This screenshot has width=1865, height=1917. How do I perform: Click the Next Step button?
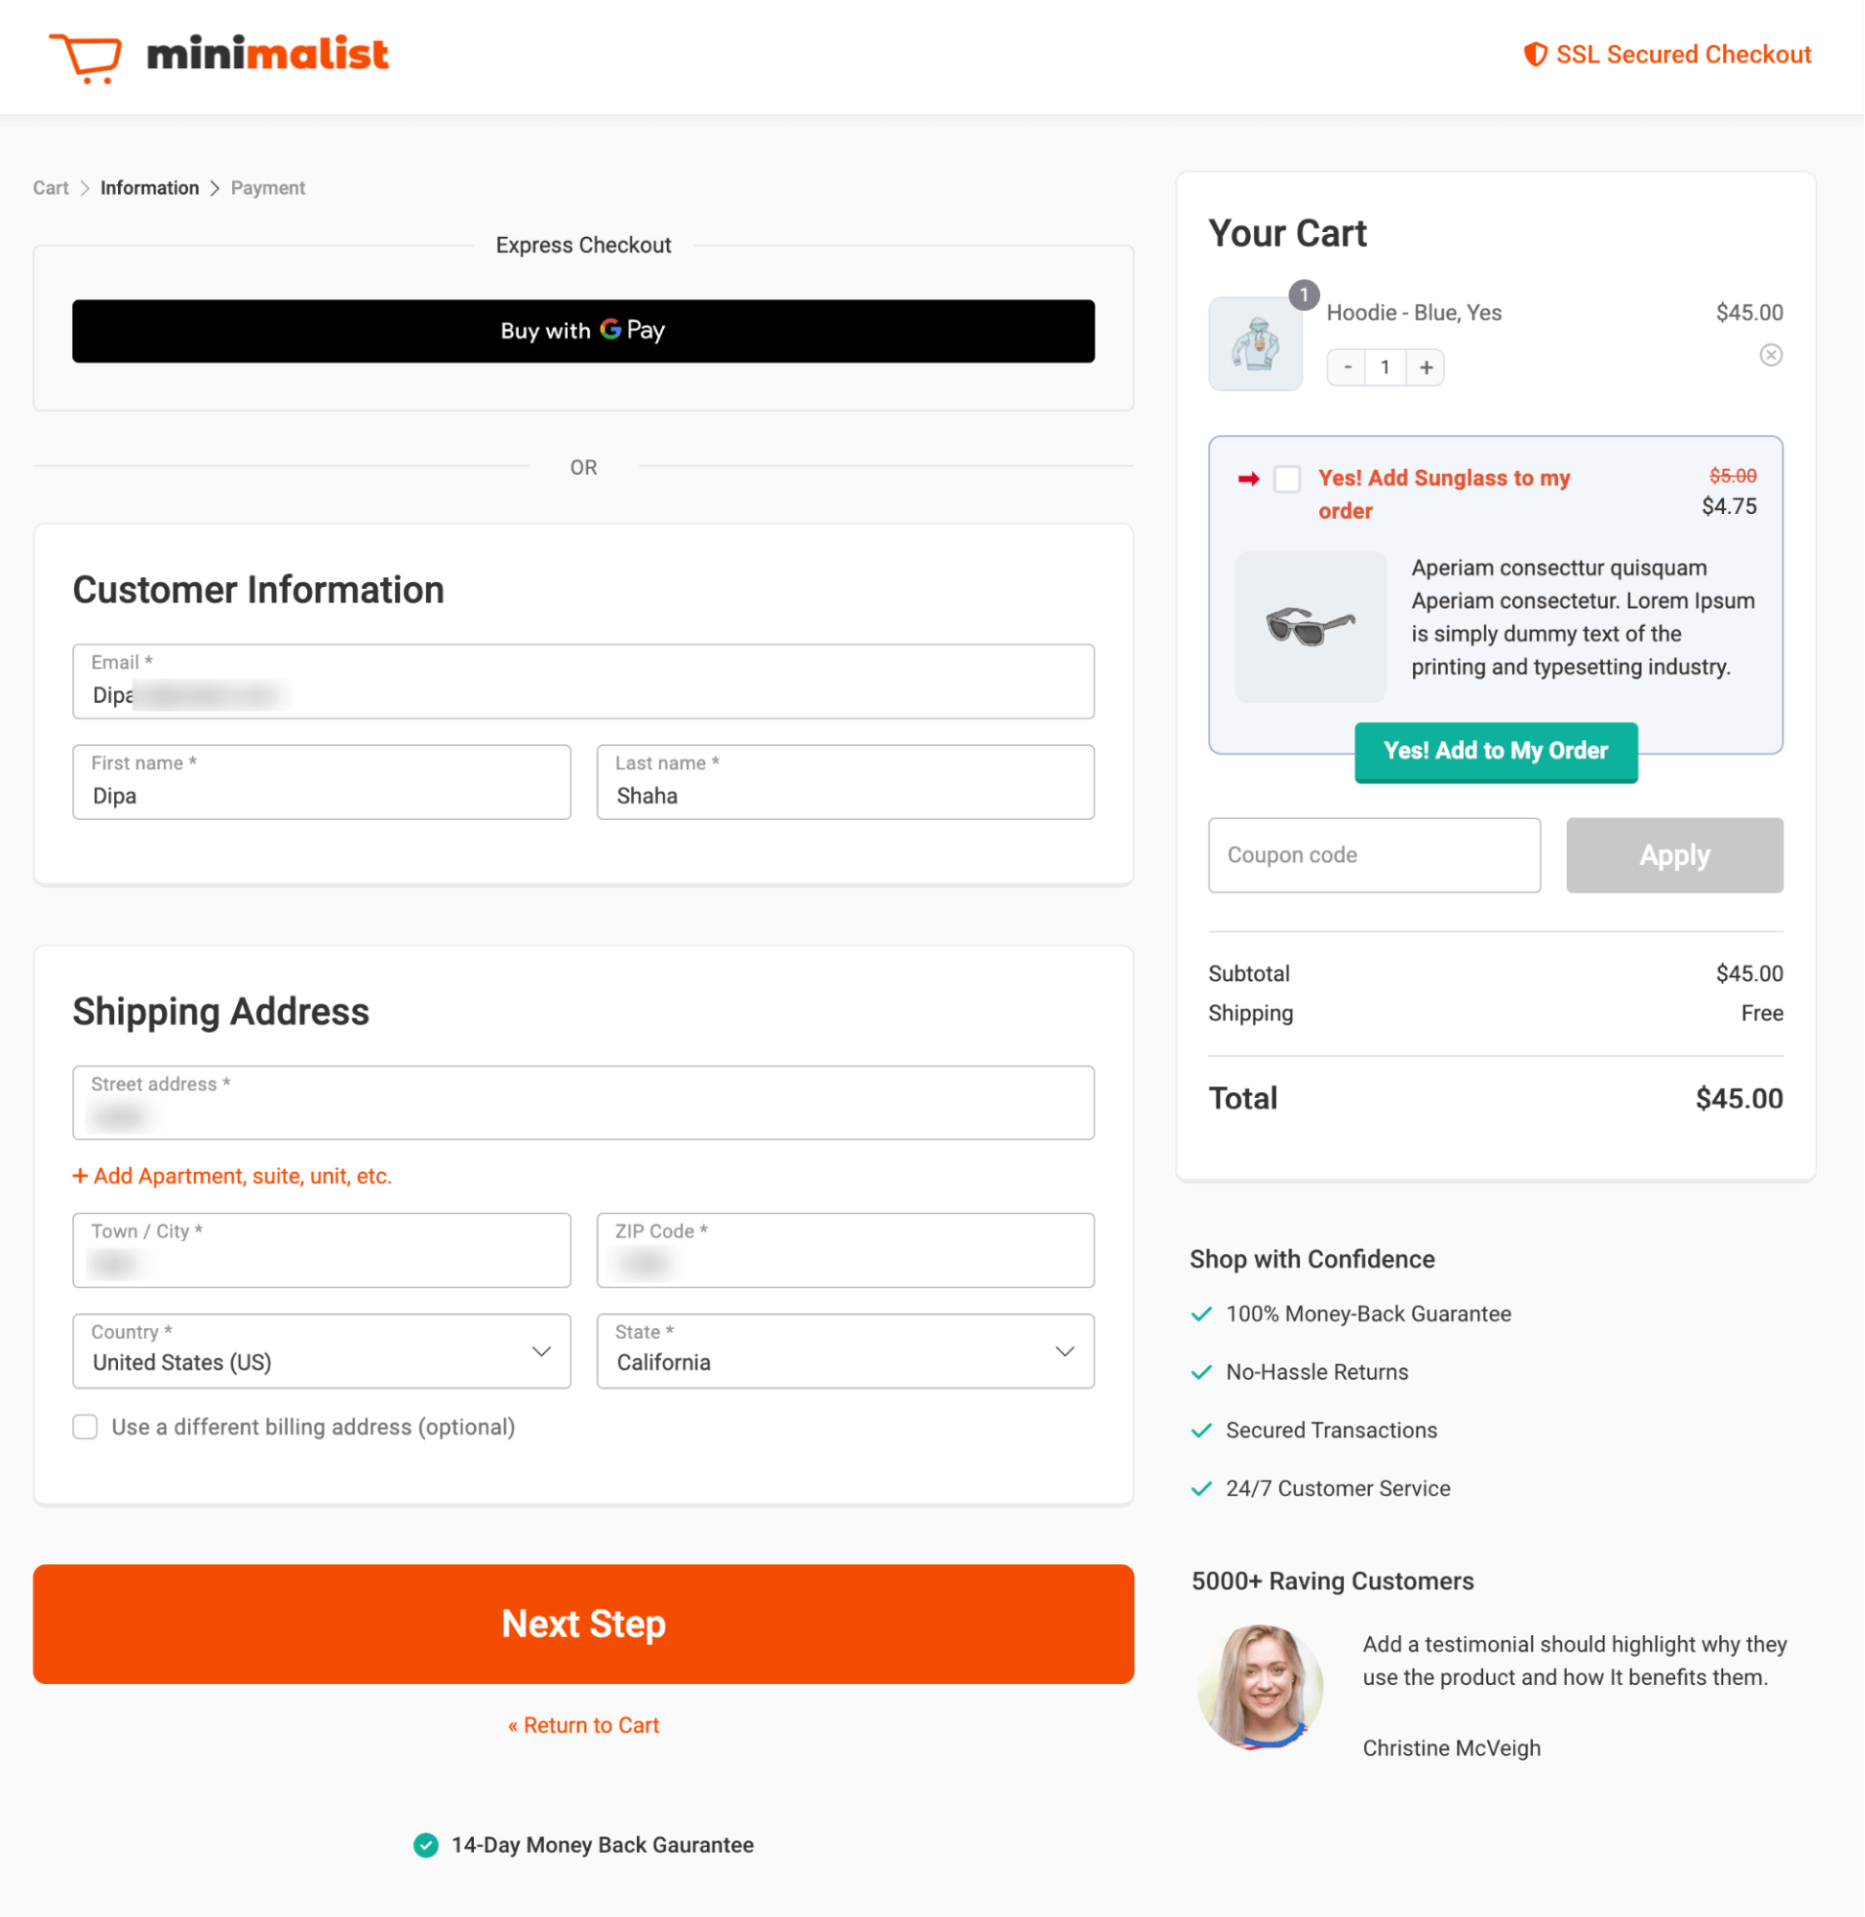click(582, 1623)
